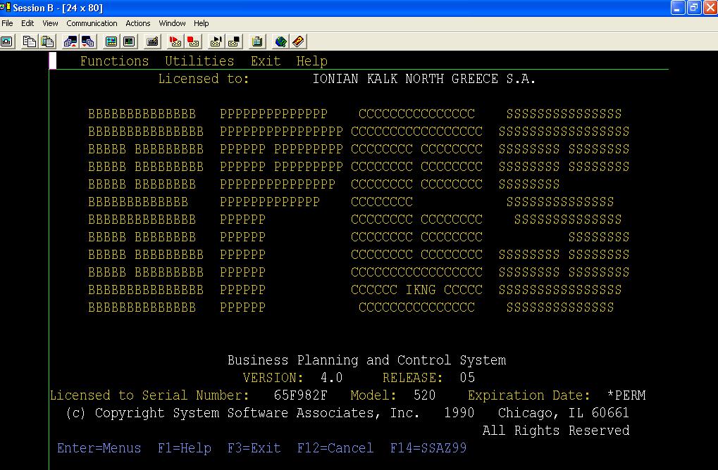Open the Keyboard map toolbar icon

coord(152,42)
